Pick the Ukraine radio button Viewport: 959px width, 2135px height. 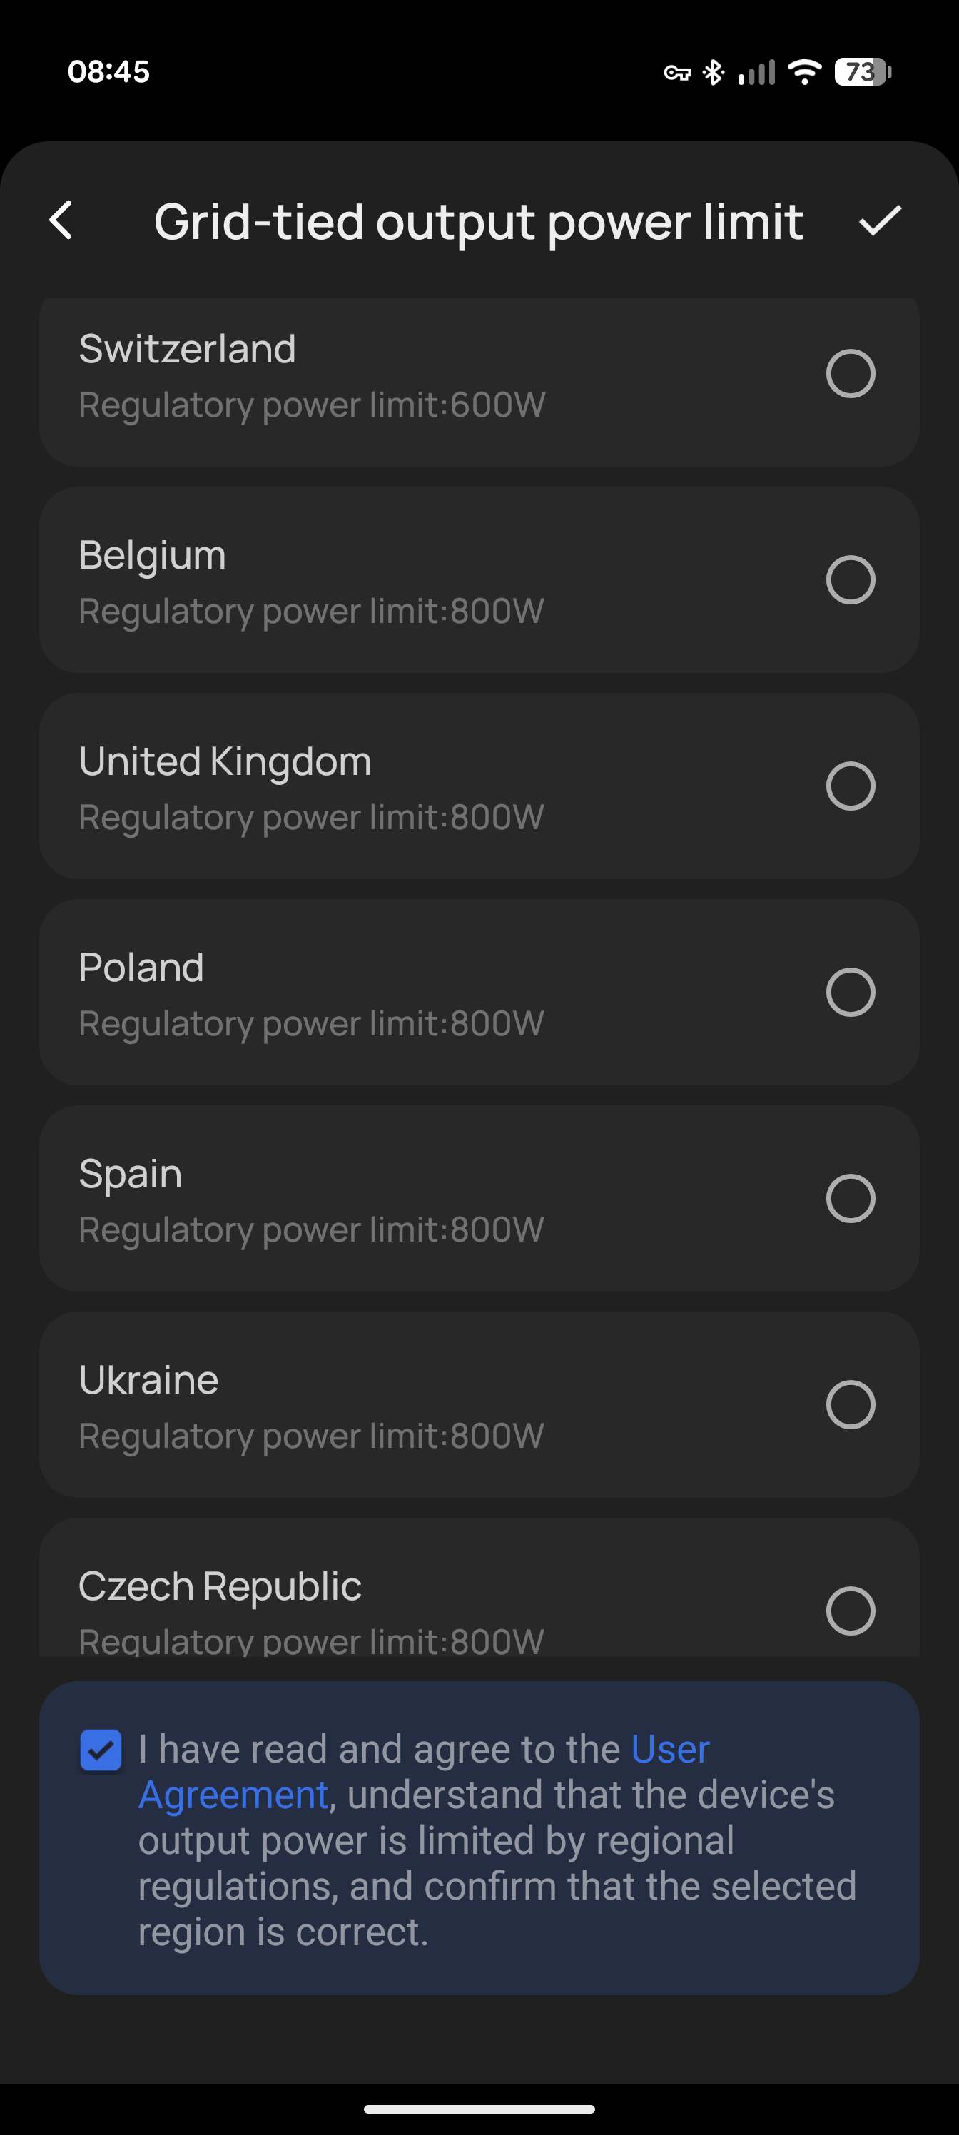coord(851,1405)
